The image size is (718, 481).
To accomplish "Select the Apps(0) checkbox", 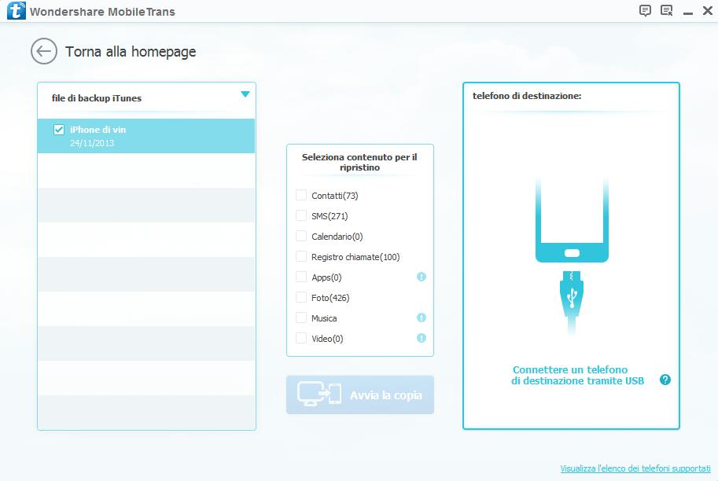I will tap(301, 277).
